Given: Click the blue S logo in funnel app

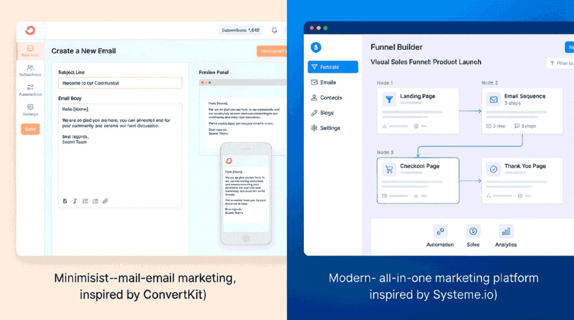Looking at the screenshot, I should tap(316, 47).
